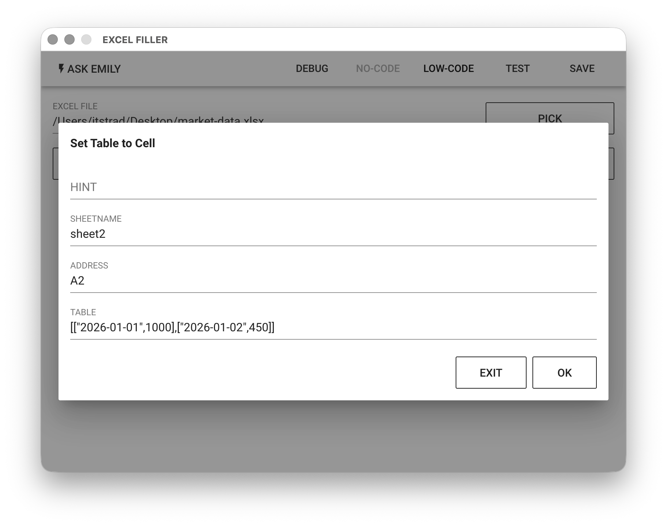
Task: Focus the HINT input field
Action: pos(333,187)
